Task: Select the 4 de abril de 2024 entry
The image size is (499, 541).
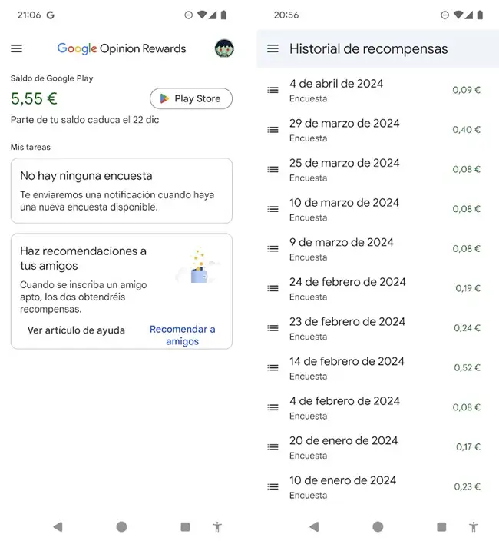Action: (x=378, y=91)
